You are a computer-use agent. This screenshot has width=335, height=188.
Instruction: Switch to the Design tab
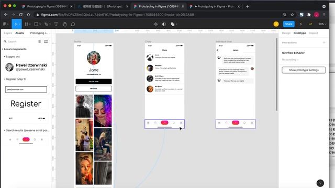coord(286,33)
